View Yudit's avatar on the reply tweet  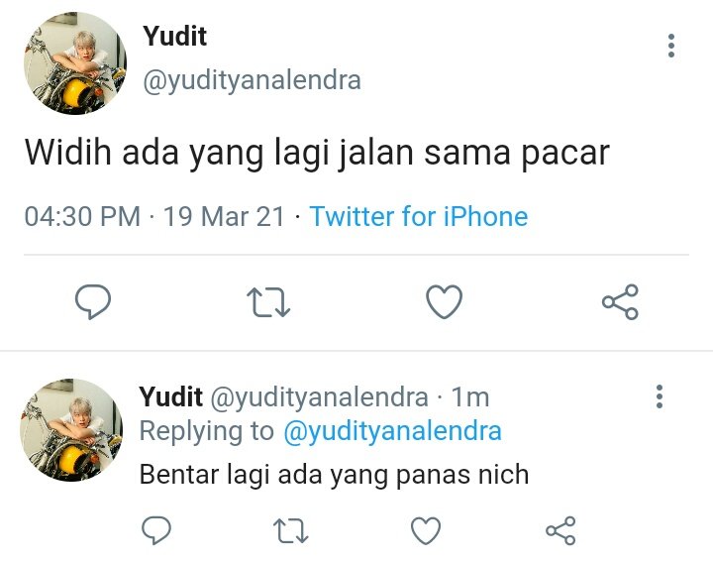pos(71,429)
